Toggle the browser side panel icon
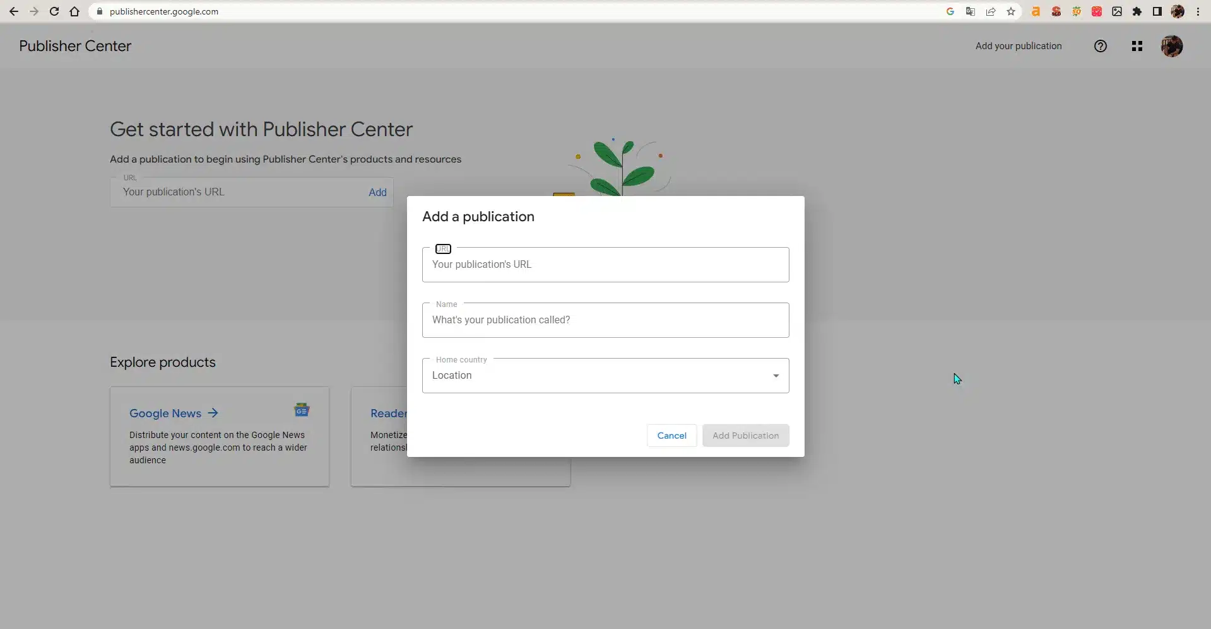This screenshot has width=1211, height=629. click(1157, 11)
